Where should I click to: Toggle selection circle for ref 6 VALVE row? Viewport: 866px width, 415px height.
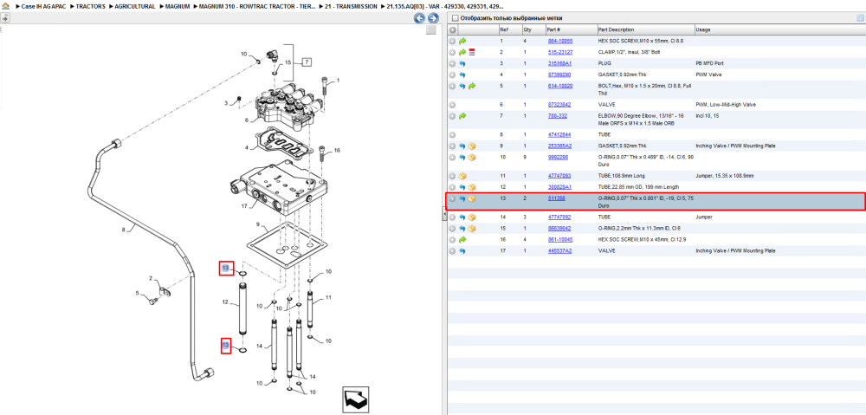(452, 105)
